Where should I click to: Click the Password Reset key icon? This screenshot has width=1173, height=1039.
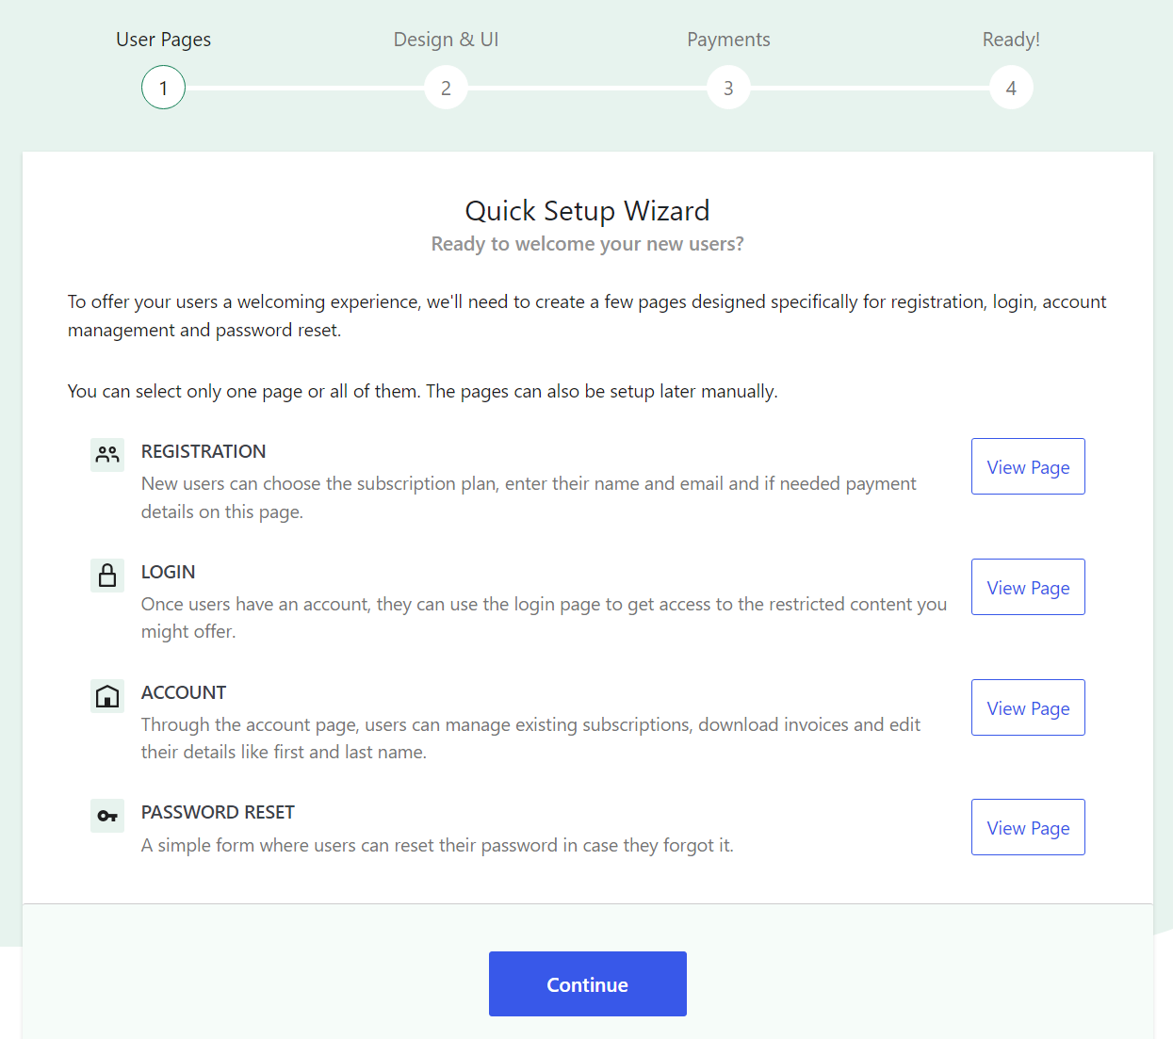pos(107,816)
